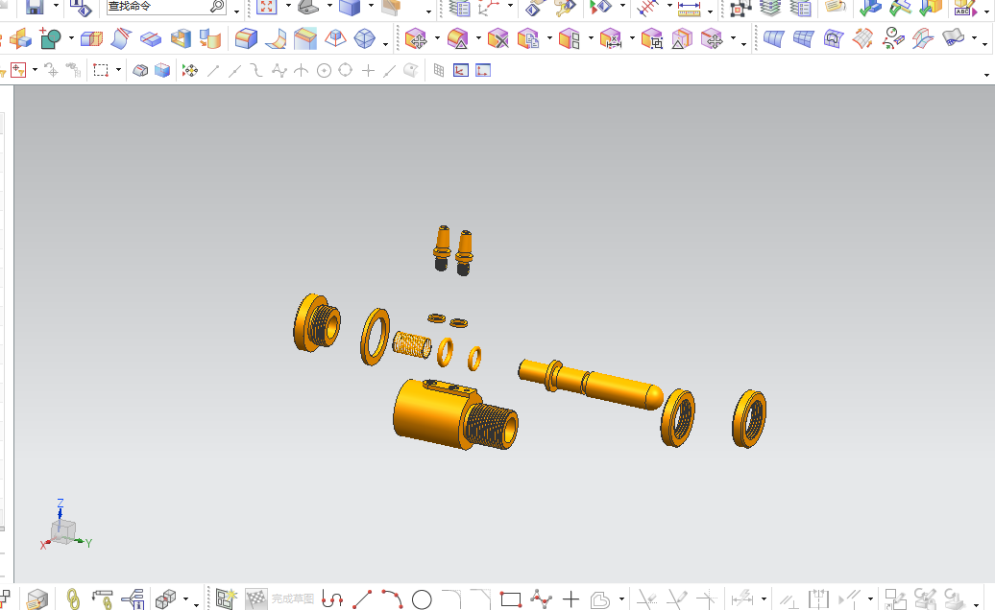995x610 pixels.
Task: Click the Measure Distance ruler icon
Action: (689, 8)
